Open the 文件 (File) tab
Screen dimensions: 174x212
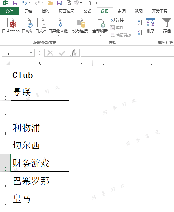(x=9, y=11)
